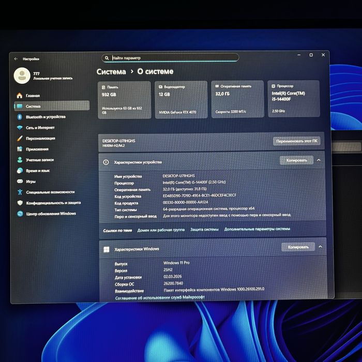Screen dimensions: 362x362
Task: Go back with the Settings back arrow
Action: pos(16,59)
